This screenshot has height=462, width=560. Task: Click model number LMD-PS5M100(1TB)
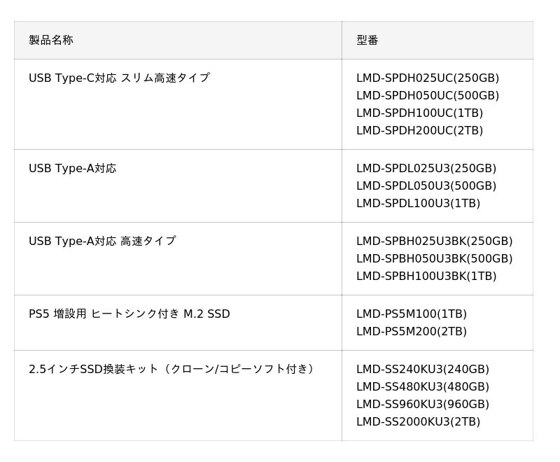(412, 314)
